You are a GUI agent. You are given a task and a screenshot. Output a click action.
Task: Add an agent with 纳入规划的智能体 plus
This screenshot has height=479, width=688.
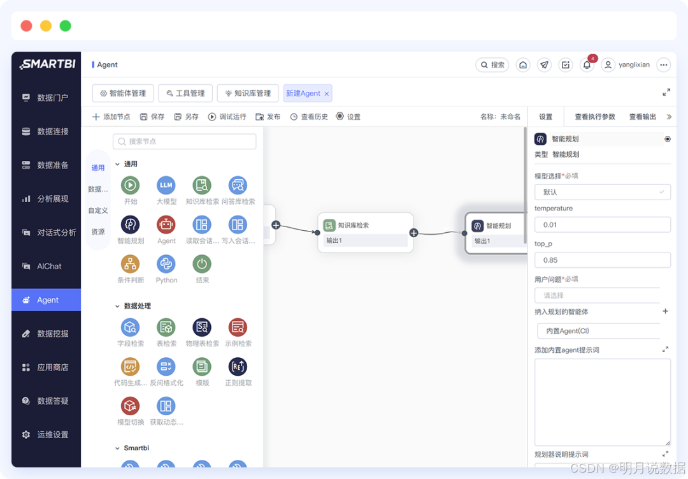point(665,311)
